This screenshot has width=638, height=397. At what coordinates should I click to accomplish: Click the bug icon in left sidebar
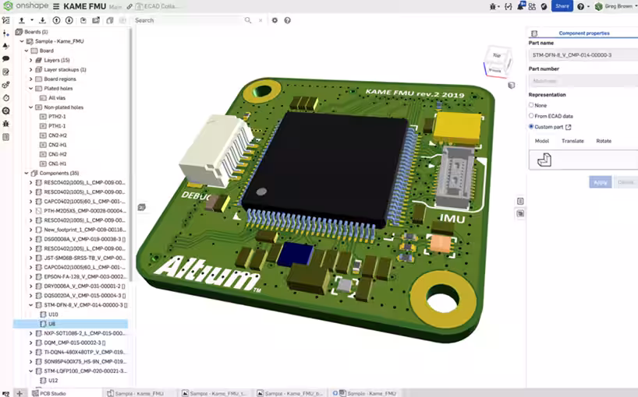tap(5, 124)
